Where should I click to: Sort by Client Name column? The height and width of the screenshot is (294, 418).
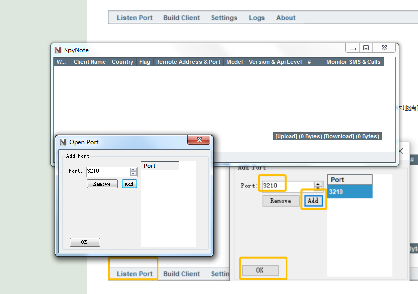(90, 62)
